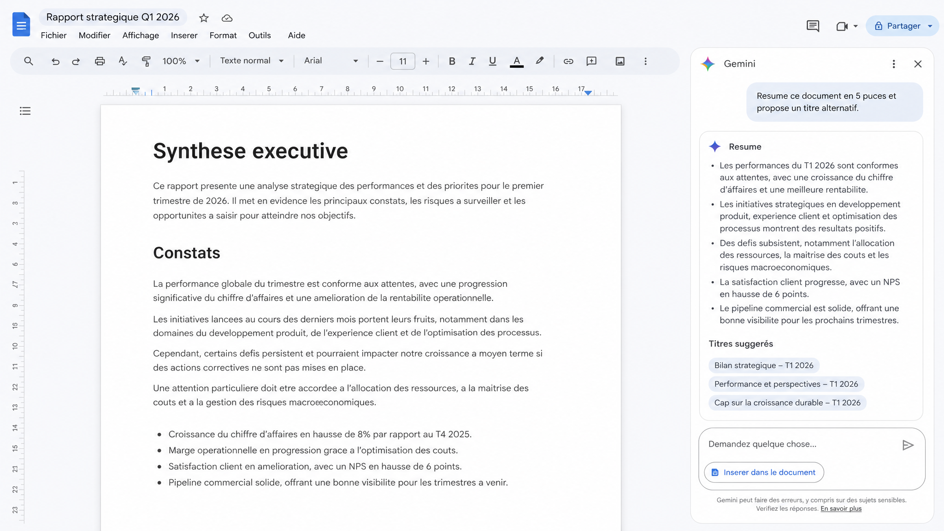Open the highlight color pen tool
The image size is (944, 531).
click(540, 61)
